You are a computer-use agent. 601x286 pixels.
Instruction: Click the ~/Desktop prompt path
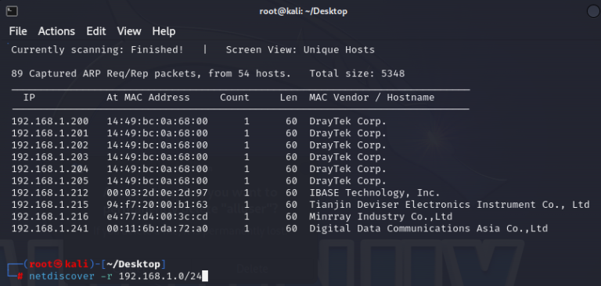(x=133, y=264)
